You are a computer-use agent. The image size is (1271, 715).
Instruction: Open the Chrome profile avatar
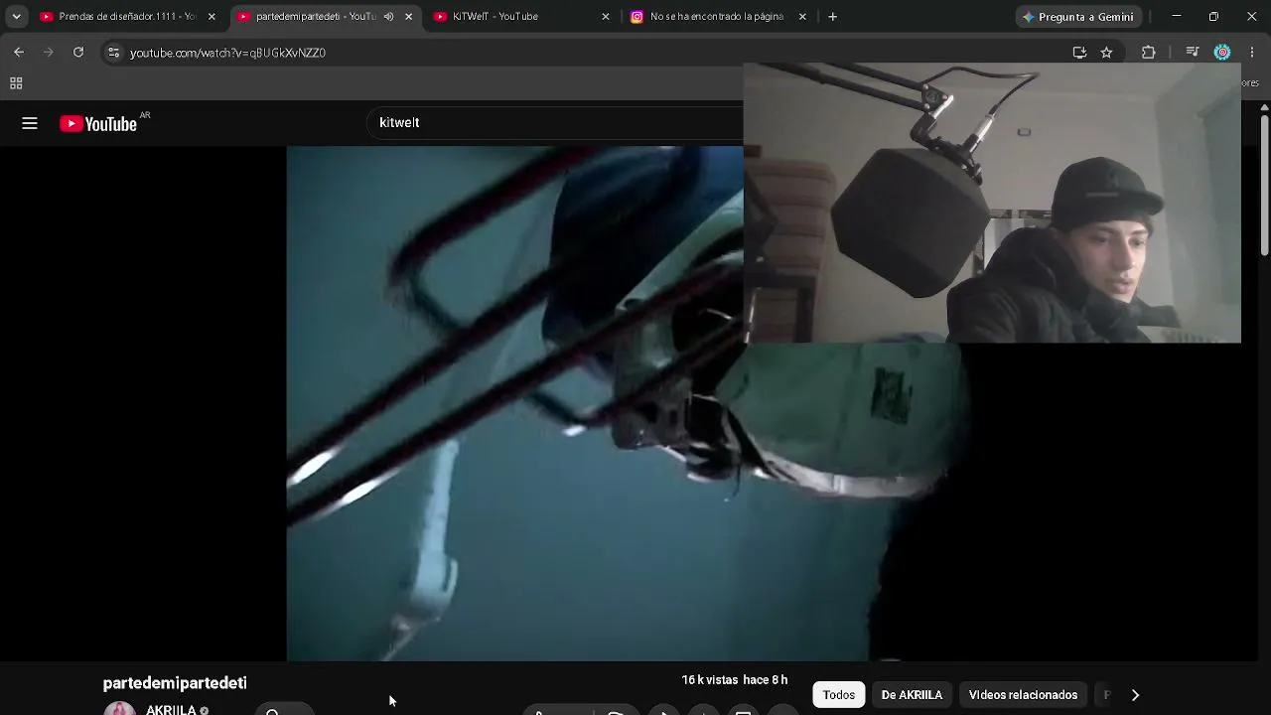[1222, 53]
